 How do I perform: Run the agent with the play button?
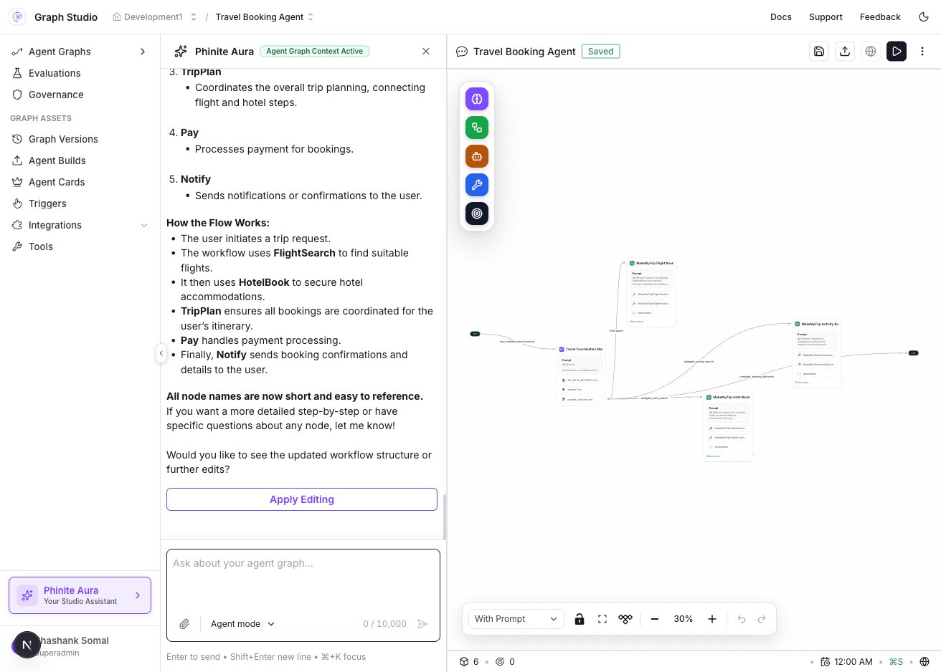point(897,51)
